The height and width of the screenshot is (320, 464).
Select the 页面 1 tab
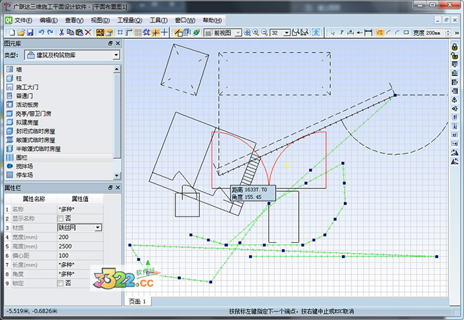tap(138, 301)
